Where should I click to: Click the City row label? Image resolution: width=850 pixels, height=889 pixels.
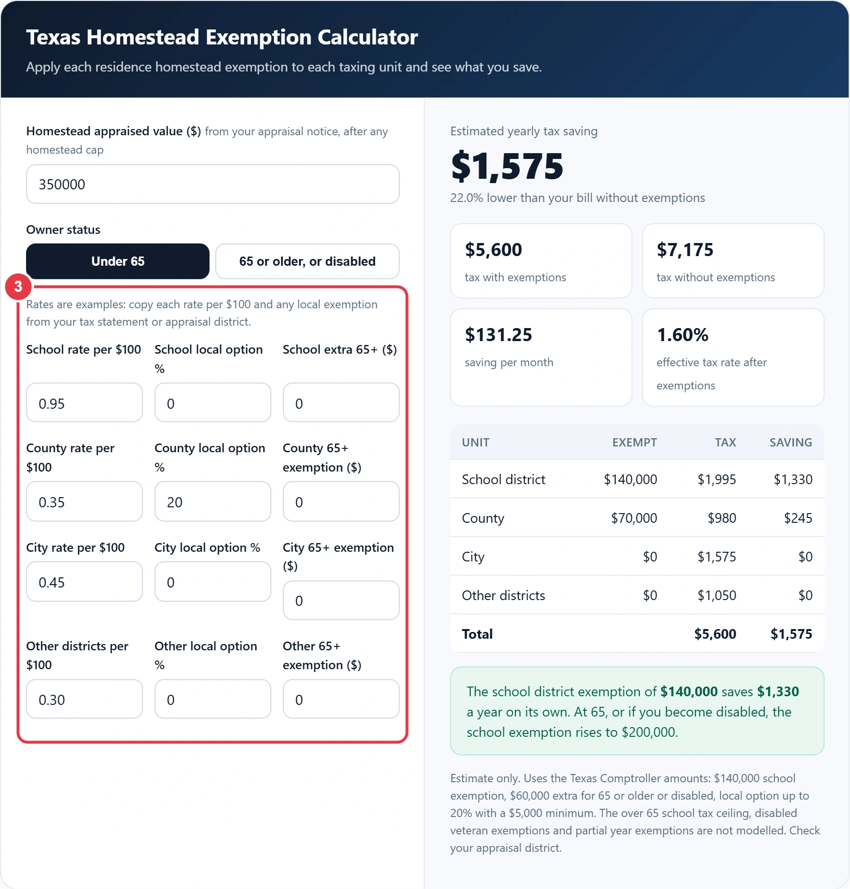pyautogui.click(x=473, y=557)
